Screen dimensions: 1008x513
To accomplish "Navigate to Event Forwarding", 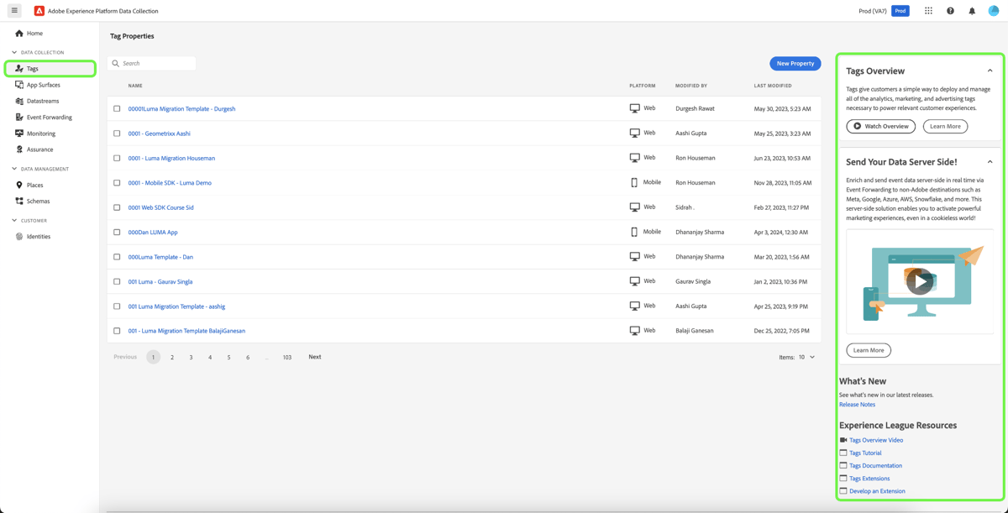I will point(49,118).
